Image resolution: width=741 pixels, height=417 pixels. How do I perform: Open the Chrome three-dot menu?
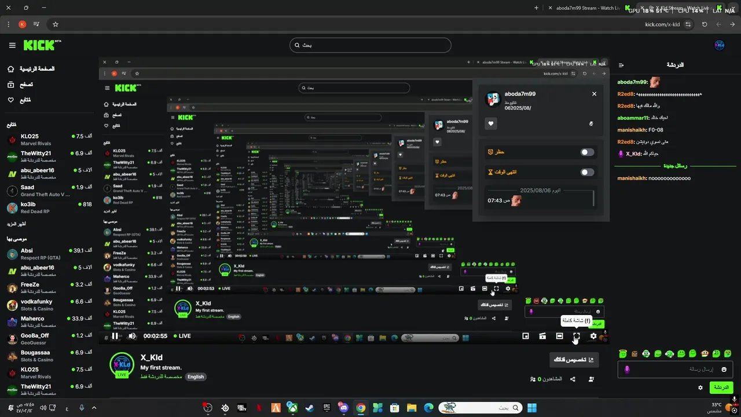[8, 24]
